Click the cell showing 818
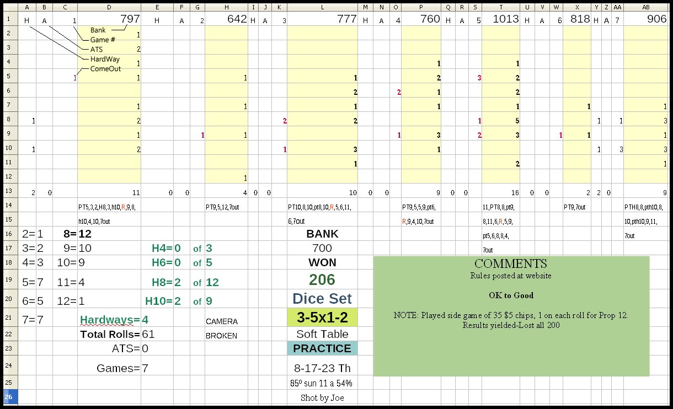This screenshot has height=409, width=673. pyautogui.click(x=577, y=19)
